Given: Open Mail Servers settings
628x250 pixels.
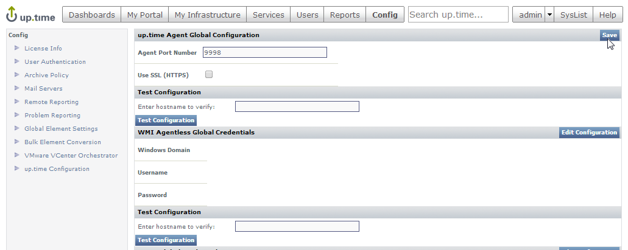Looking at the screenshot, I should coord(43,88).
